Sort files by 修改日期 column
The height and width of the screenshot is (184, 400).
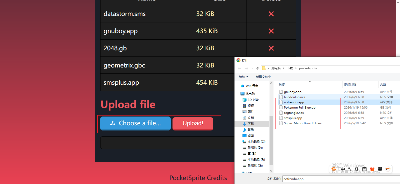[x=350, y=84]
